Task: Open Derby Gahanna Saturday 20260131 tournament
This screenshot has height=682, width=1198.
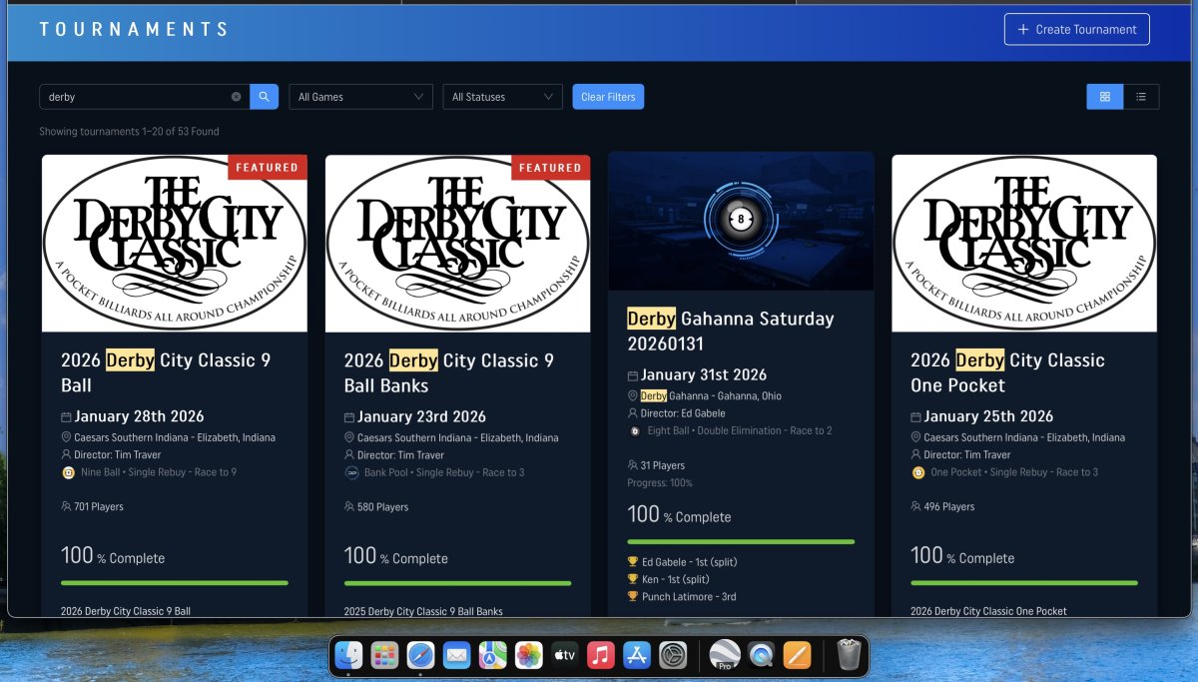Action: pos(730,332)
